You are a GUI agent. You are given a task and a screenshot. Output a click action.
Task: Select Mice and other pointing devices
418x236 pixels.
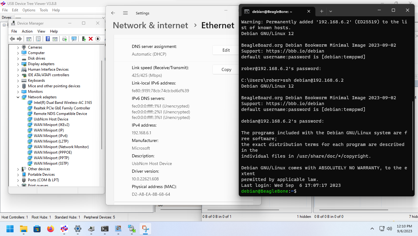point(54,86)
